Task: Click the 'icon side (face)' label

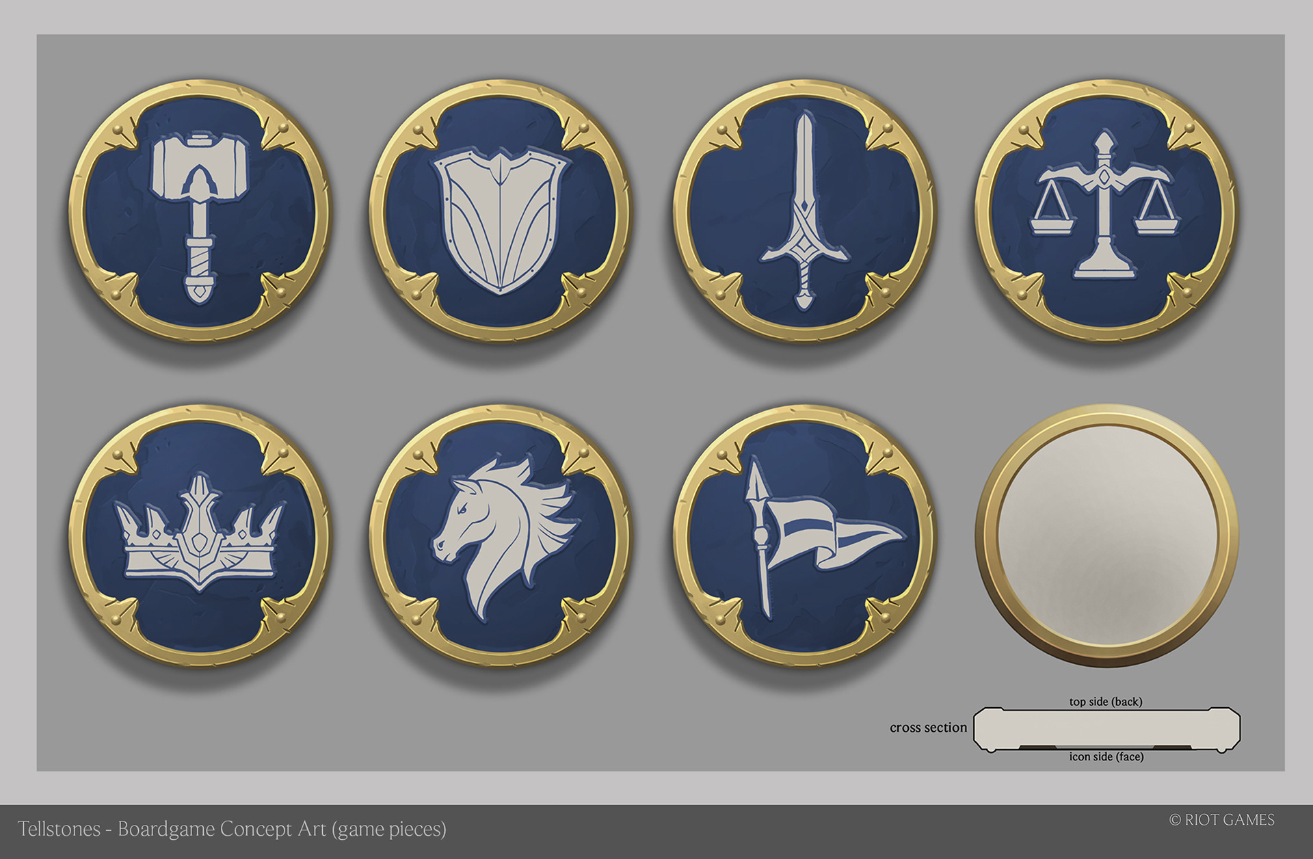Action: 1106,756
